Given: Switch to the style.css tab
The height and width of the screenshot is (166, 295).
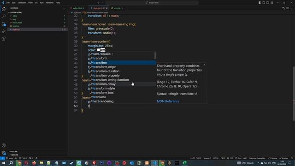Looking at the screenshot, I should (x=99, y=8).
